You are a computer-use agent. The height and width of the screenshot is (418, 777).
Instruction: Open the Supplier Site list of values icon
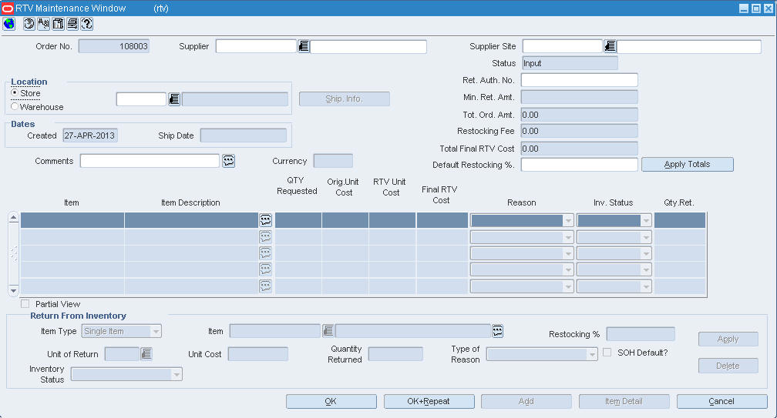click(610, 46)
